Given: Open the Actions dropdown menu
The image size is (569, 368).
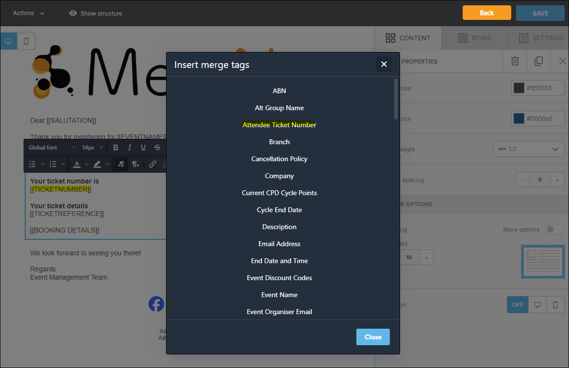Looking at the screenshot, I should tap(29, 13).
